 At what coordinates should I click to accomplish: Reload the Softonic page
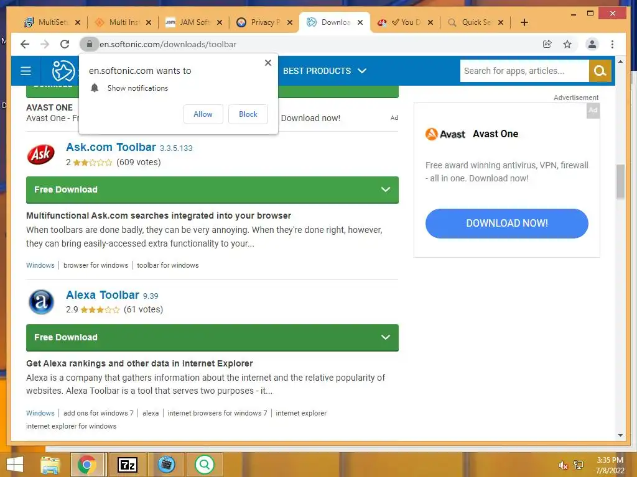click(x=65, y=44)
